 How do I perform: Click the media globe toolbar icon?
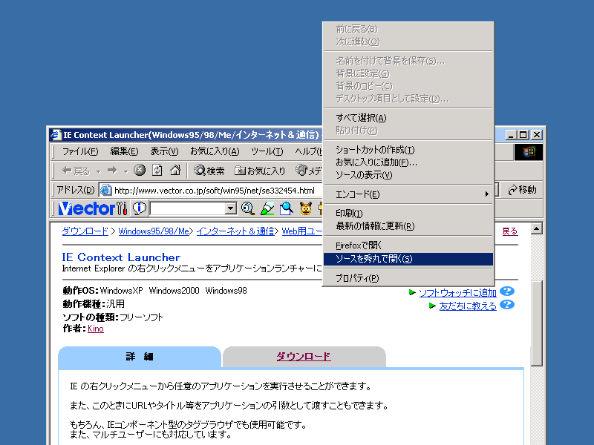(x=301, y=171)
